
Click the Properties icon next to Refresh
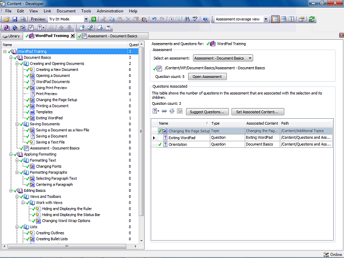[x=302, y=19]
